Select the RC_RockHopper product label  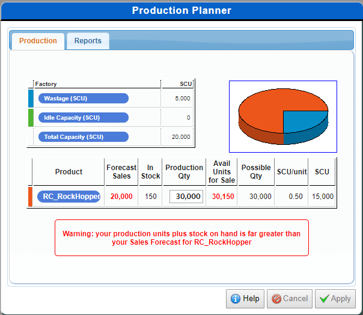pos(69,197)
